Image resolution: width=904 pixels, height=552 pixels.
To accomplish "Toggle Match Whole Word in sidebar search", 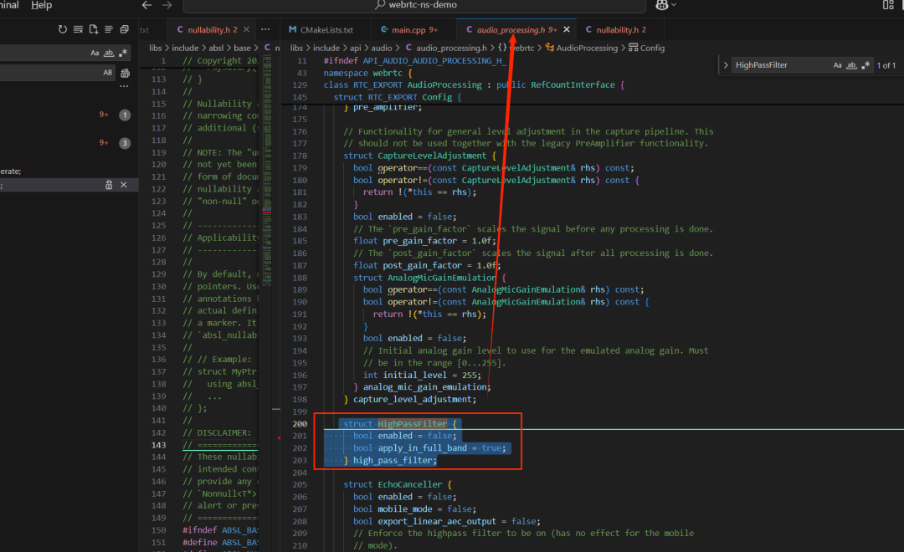I will tap(109, 53).
